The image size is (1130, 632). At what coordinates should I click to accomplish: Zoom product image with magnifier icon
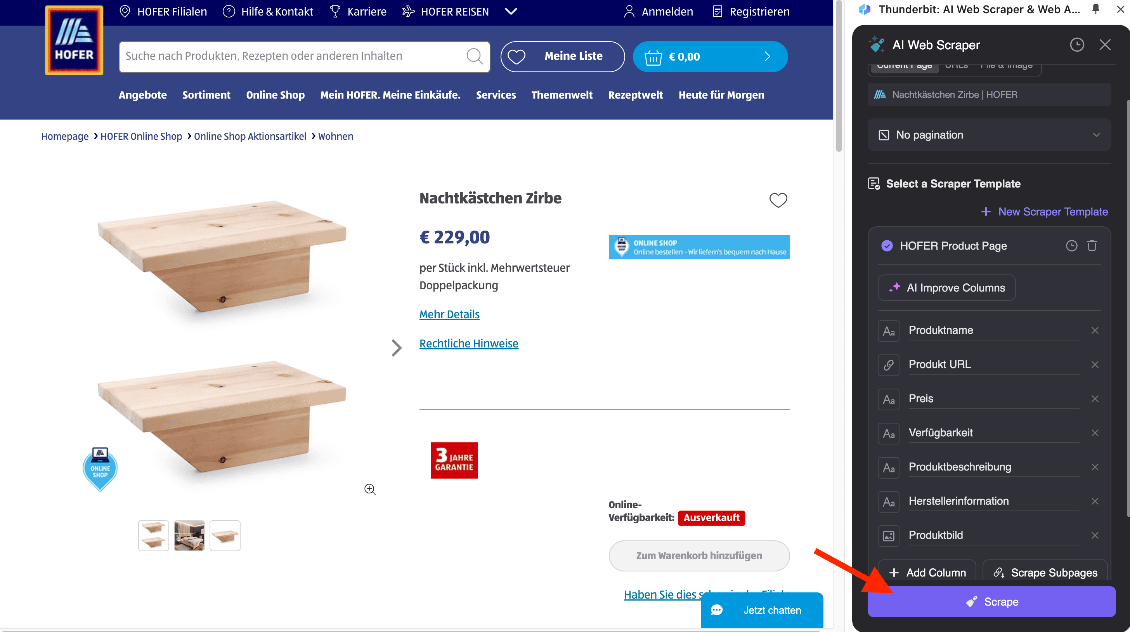370,490
